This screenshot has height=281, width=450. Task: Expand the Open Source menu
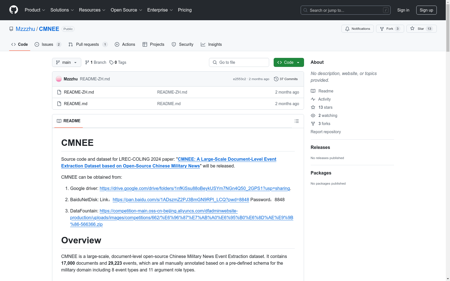127,10
